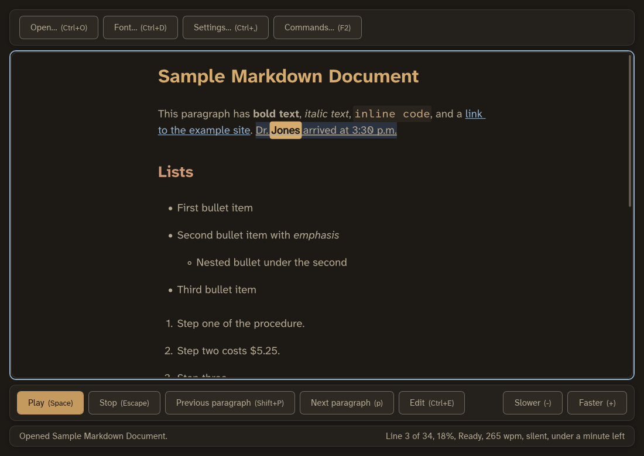Select 'Nested bullet under the second'
Screen dimensions: 644x456
[272, 262]
